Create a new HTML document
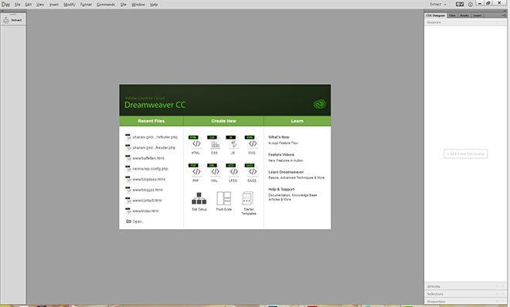This screenshot has width=510, height=307. [x=195, y=144]
